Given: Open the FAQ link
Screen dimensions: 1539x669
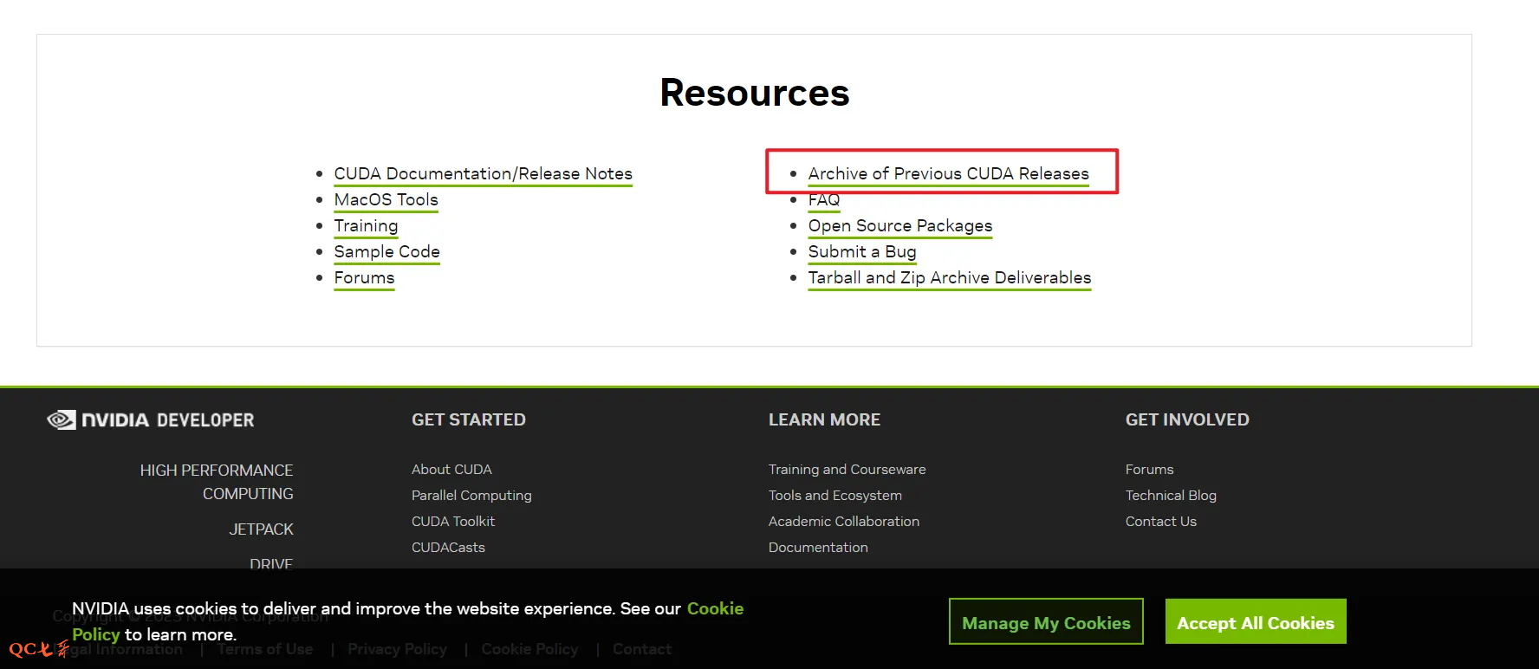Looking at the screenshot, I should [x=823, y=199].
